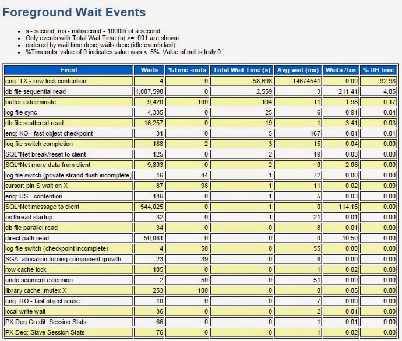Select the 'db file parallel read' event

[69, 228]
